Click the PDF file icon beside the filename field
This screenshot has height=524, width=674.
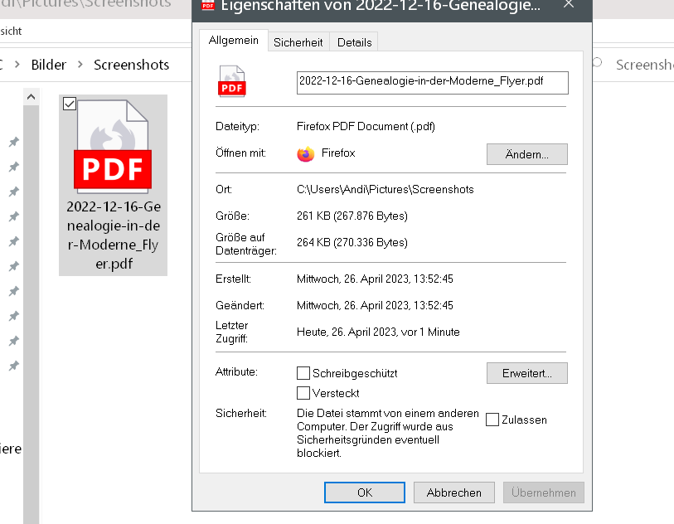232,82
